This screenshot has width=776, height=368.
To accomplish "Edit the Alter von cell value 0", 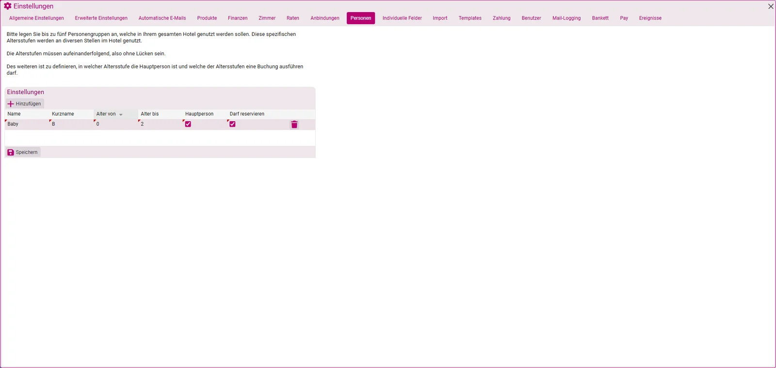I will tap(116, 124).
